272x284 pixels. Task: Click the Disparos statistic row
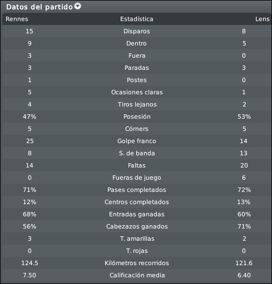pos(137,31)
